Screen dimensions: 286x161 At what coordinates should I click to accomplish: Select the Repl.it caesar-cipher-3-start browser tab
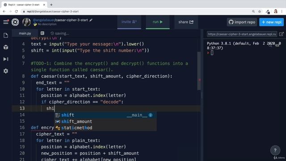tap(24, 5)
